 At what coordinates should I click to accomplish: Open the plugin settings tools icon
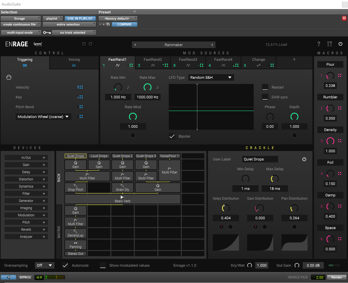tap(329, 44)
